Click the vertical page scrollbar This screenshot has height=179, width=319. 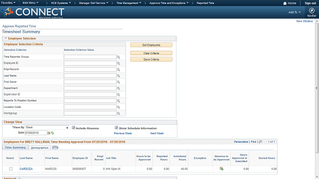click(317, 88)
